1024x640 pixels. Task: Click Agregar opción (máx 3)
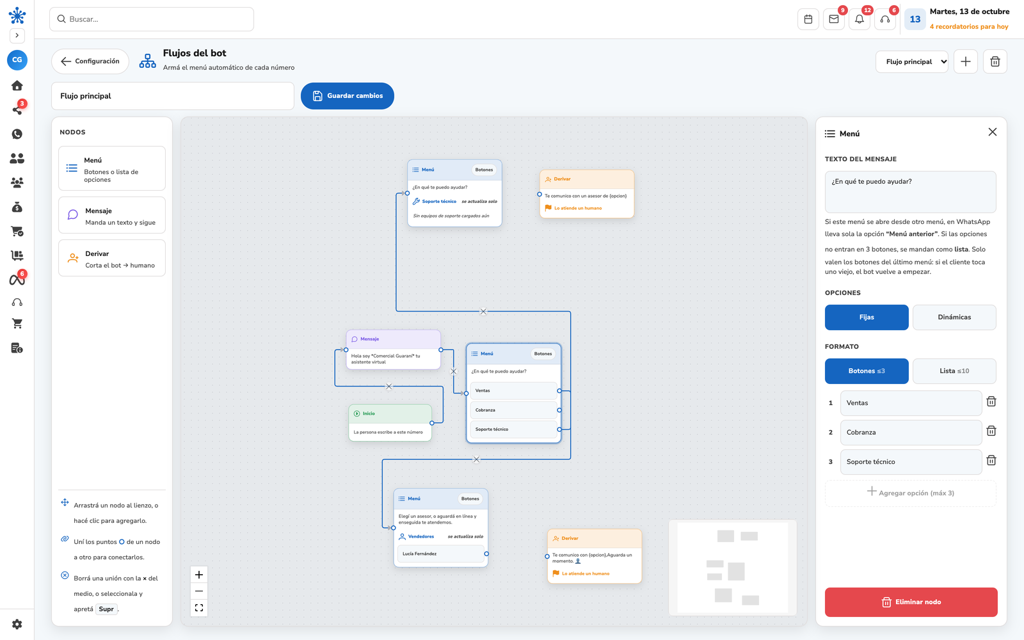pos(911,493)
